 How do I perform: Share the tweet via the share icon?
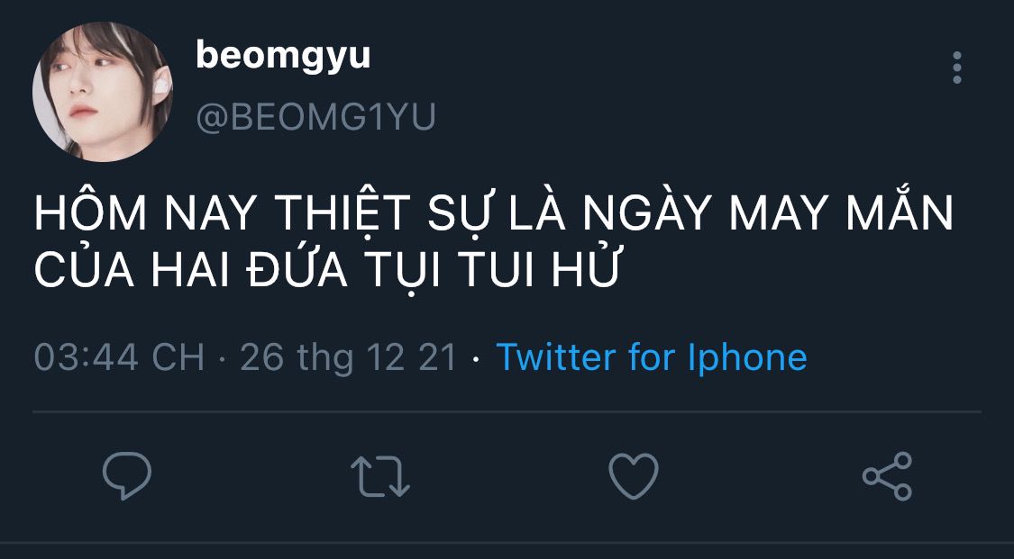pos(887,475)
